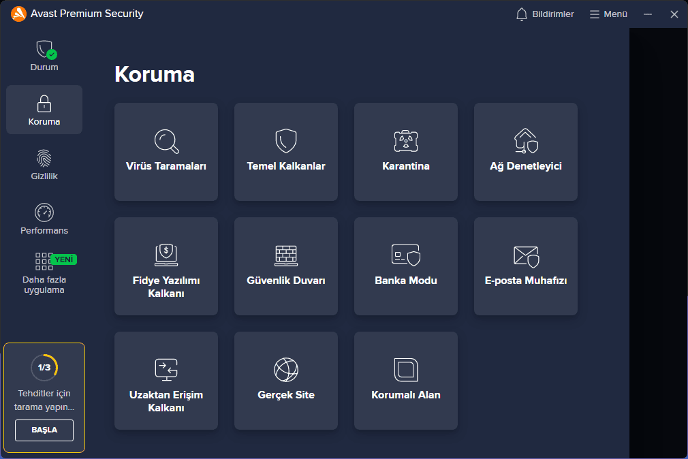Open Fidye Yazılımı Kalkanı tile
The image size is (688, 459).
(166, 266)
